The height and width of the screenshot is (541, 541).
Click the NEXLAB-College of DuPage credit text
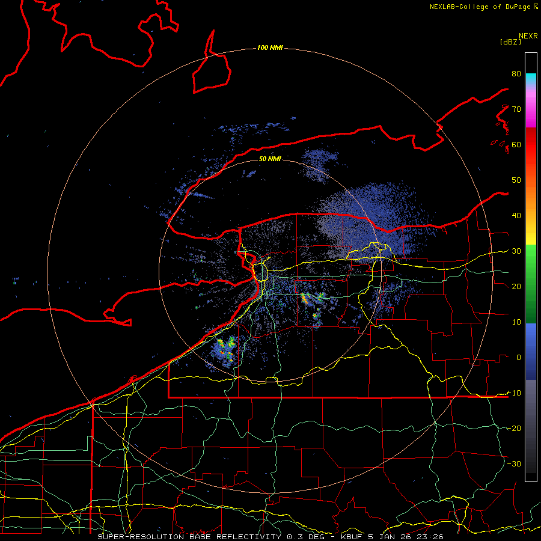click(480, 7)
